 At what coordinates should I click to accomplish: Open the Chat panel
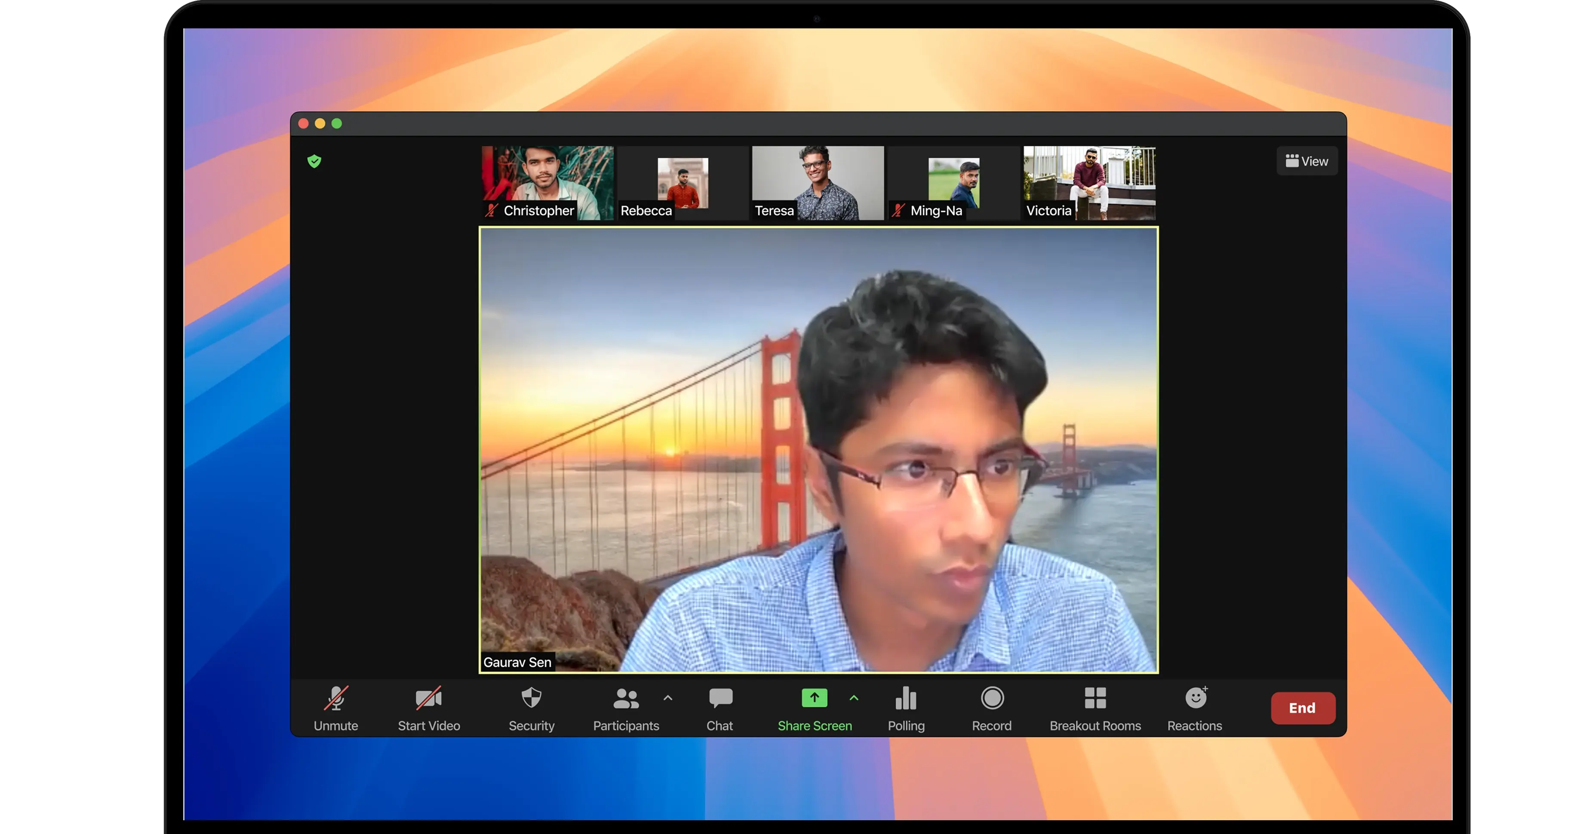click(720, 699)
